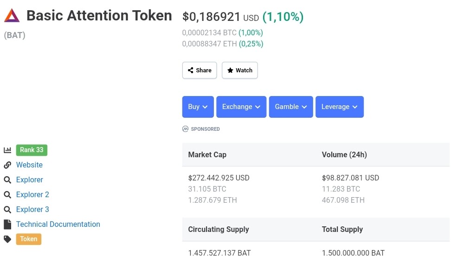Open the Technical Documentation link
The width and height of the screenshot is (451, 263).
(x=58, y=225)
